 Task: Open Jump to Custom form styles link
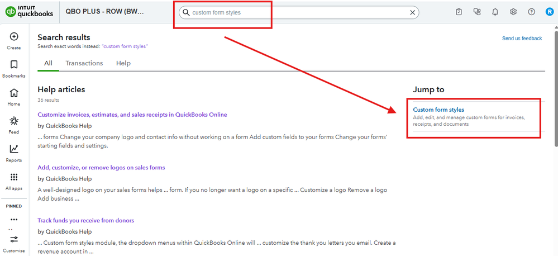[x=438, y=110]
